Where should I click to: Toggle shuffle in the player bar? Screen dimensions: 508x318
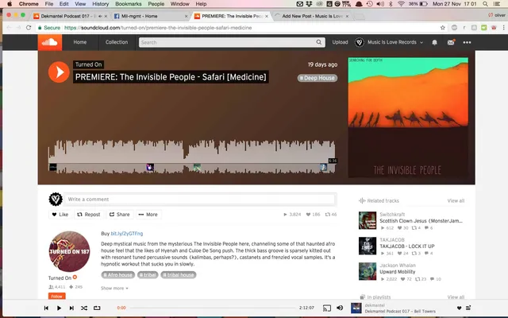84,308
